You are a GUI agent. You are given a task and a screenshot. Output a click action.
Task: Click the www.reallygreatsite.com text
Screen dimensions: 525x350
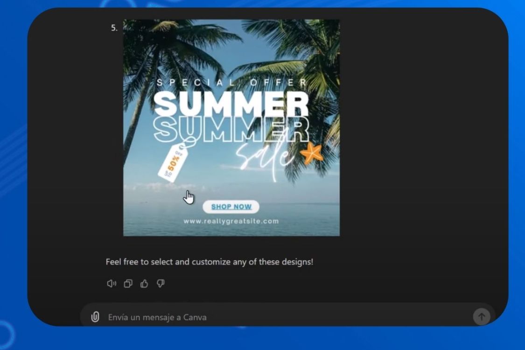(231, 221)
